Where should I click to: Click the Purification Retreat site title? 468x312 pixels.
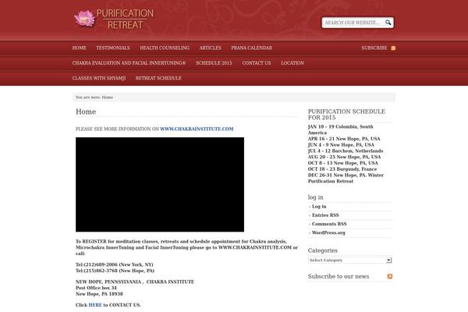(125, 19)
